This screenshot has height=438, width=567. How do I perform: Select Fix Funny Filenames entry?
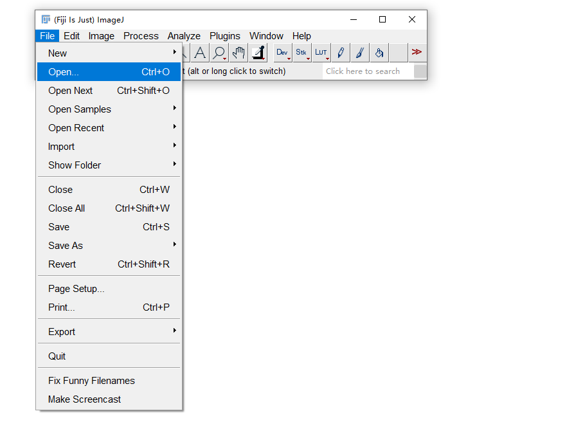tap(91, 381)
